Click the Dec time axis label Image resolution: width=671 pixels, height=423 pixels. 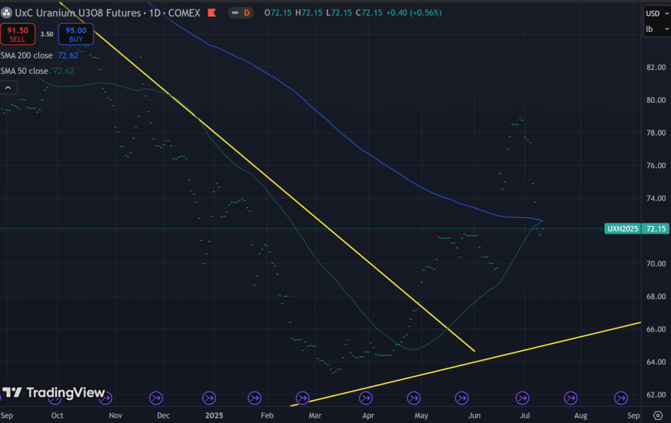click(163, 415)
